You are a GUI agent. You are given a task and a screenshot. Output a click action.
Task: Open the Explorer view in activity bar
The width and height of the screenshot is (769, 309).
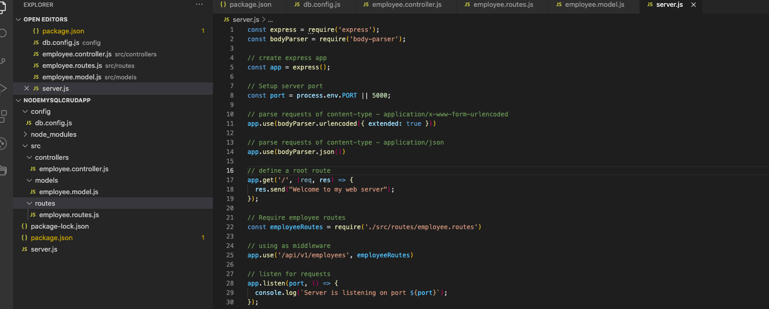tap(3, 6)
